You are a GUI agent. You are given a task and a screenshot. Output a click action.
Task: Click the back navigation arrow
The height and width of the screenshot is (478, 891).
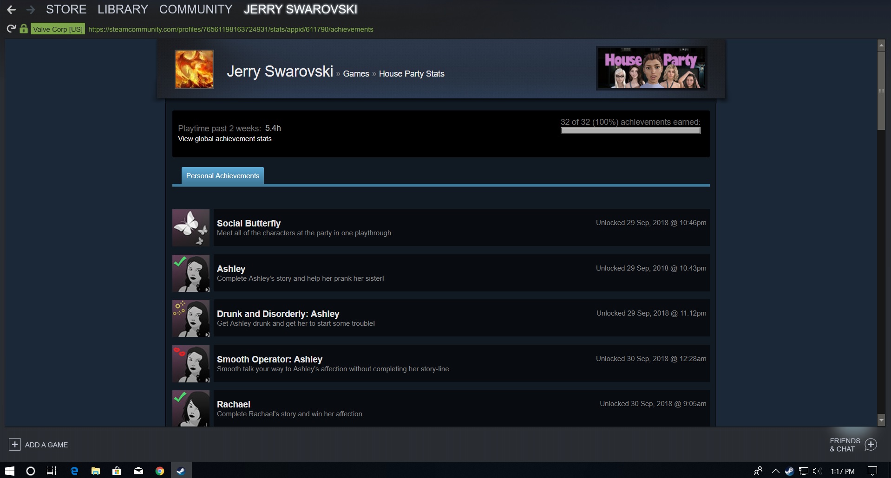11,9
